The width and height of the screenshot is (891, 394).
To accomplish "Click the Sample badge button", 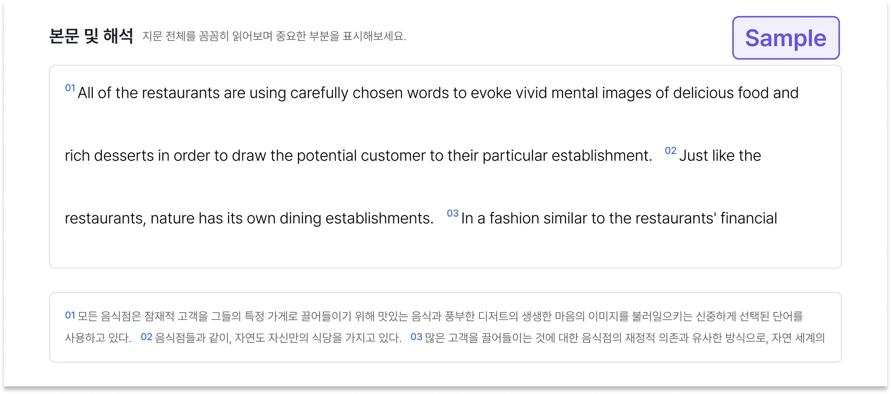I will click(786, 38).
